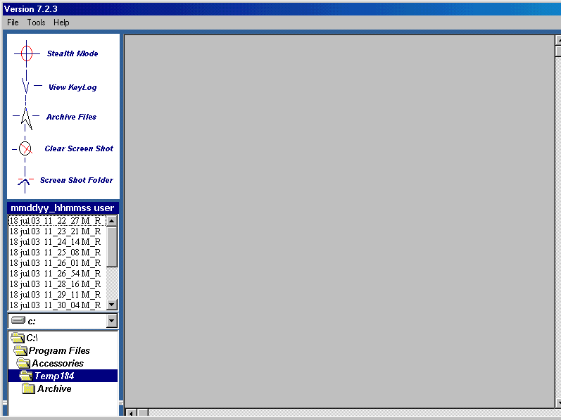Screen dimensions: 561x420
Task: Select screenshot entry 11_30_04 in list
Action: (55, 305)
